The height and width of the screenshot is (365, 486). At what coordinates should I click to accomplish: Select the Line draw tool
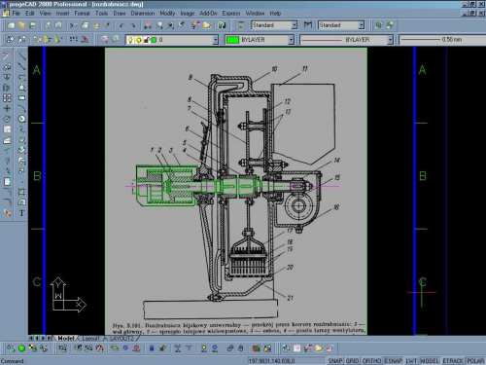click(x=21, y=55)
